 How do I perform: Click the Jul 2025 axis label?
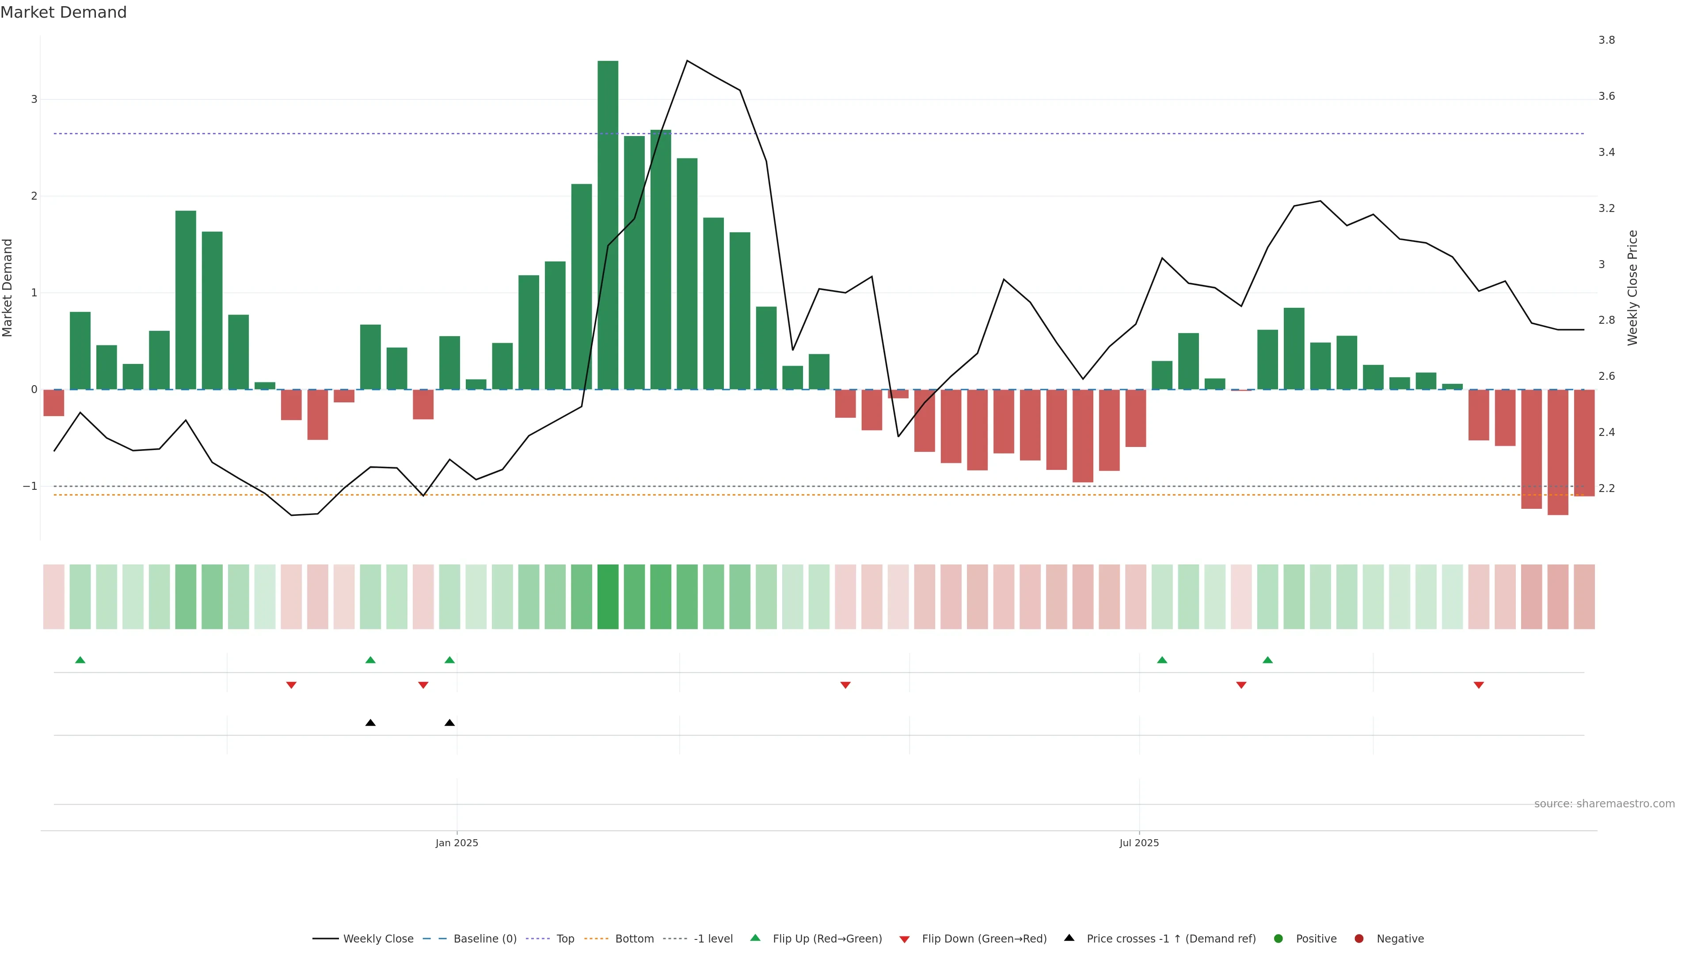(1139, 843)
